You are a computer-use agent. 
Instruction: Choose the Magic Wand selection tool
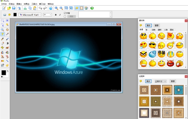pyautogui.click(x=7, y=25)
